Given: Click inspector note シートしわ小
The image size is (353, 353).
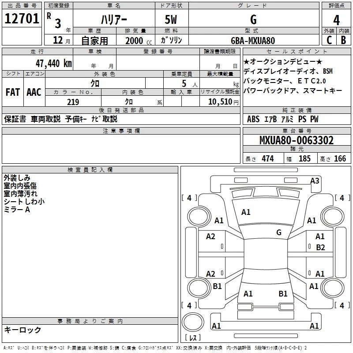Looking at the screenshot, I should [24, 202].
